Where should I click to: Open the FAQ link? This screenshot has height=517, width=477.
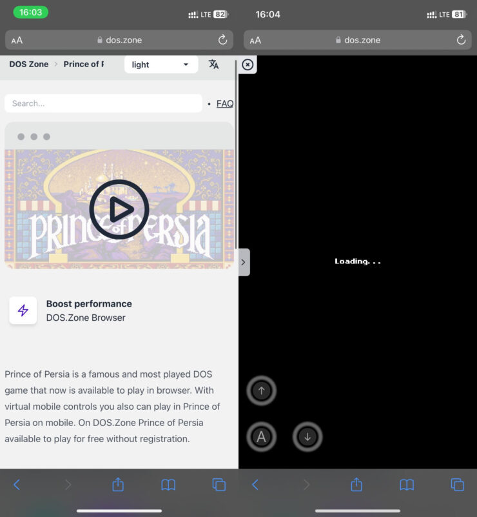(x=224, y=103)
